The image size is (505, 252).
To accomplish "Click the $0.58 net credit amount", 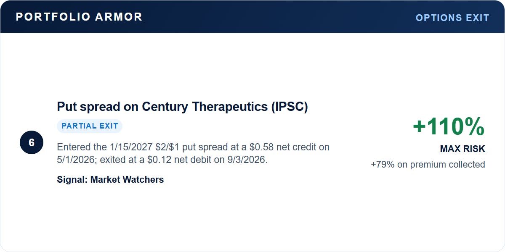I will (x=261, y=147).
